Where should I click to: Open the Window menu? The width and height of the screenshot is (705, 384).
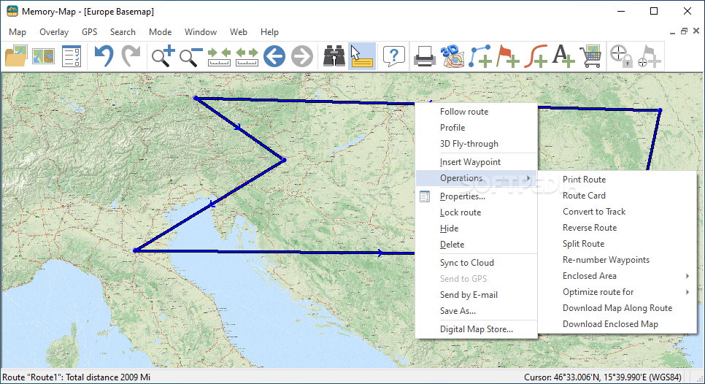[201, 32]
